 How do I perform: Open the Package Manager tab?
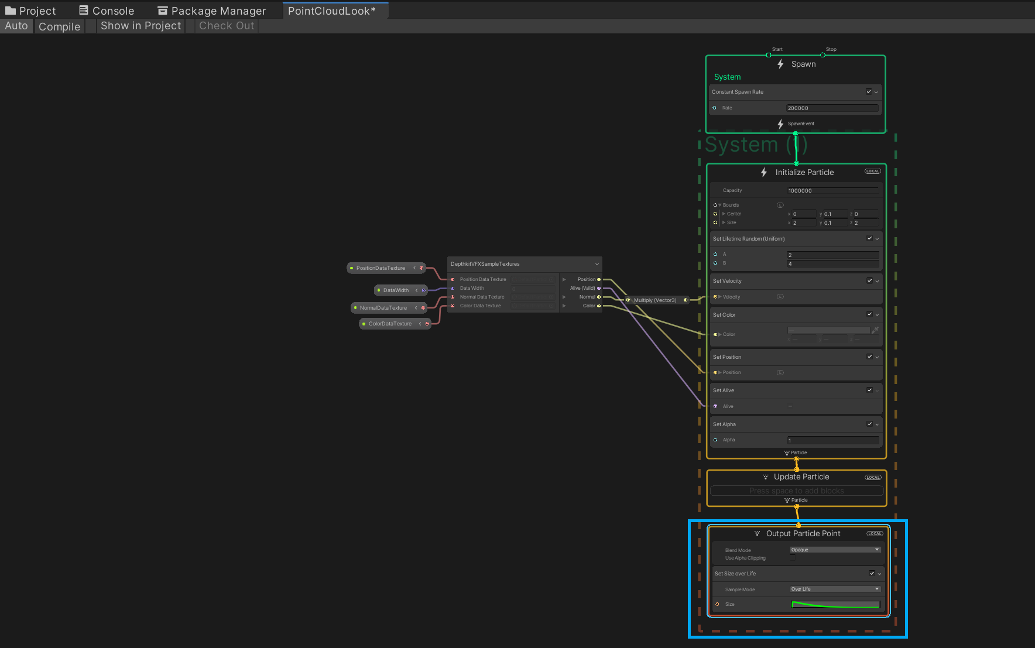coord(211,11)
